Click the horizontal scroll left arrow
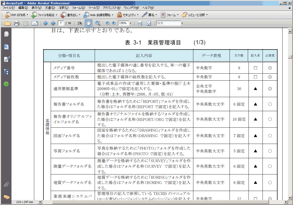Screen dimensions: 293x205 [40, 202]
